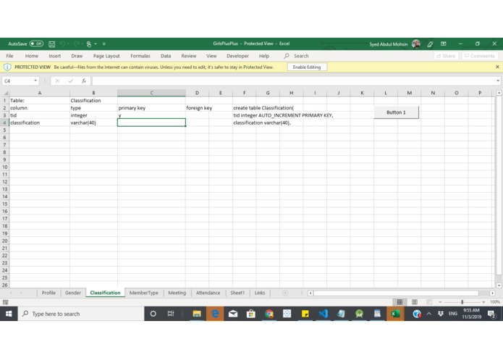Open the File menu
This screenshot has height=358, width=503.
point(9,56)
